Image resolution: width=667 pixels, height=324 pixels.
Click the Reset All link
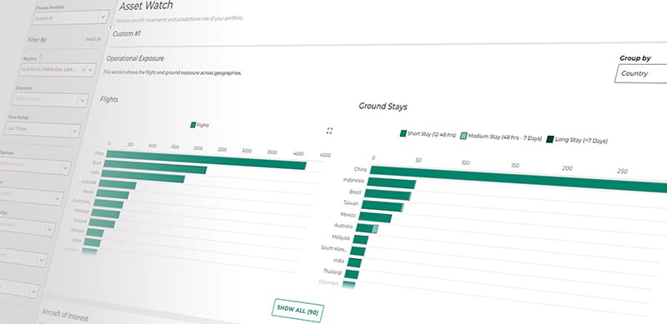(93, 38)
